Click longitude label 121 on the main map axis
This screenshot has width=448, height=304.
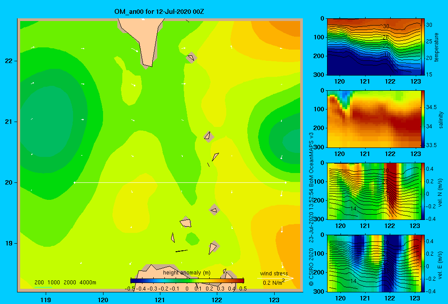(160, 300)
